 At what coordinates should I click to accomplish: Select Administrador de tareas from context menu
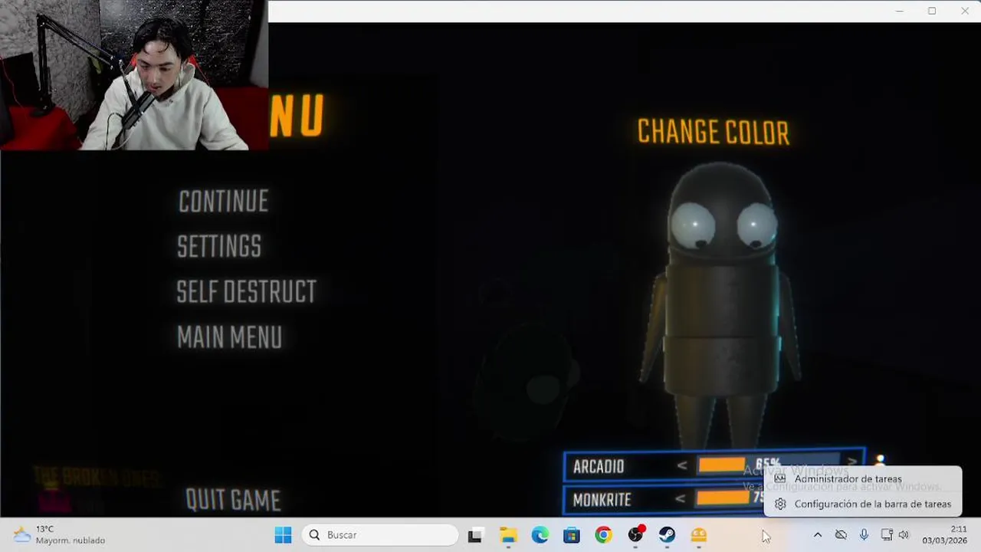862,479
